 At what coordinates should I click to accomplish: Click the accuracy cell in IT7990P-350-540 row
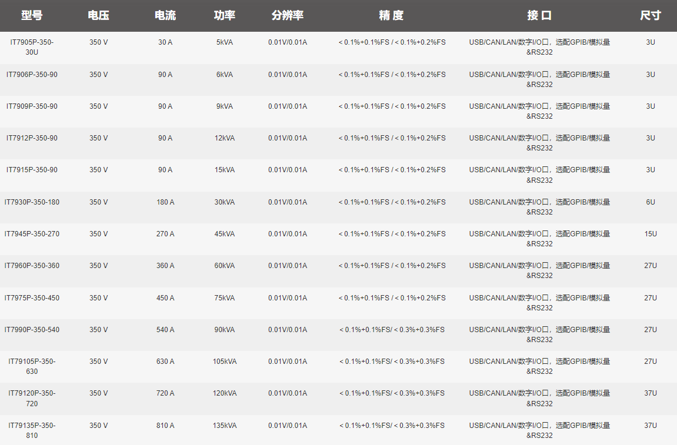coord(392,330)
